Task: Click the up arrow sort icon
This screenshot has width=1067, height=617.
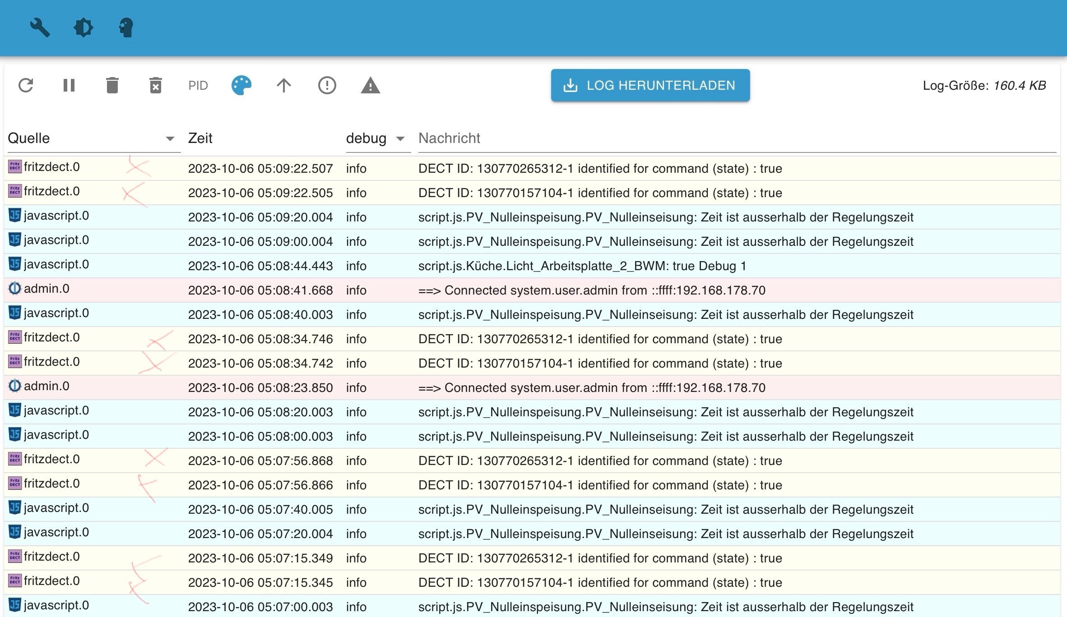Action: [x=284, y=85]
